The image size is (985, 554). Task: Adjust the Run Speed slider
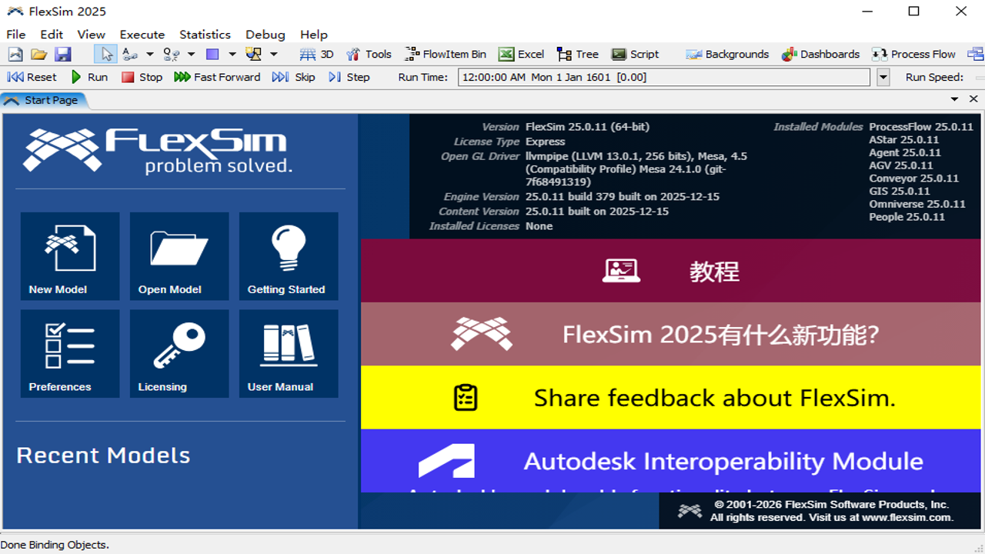click(x=980, y=77)
